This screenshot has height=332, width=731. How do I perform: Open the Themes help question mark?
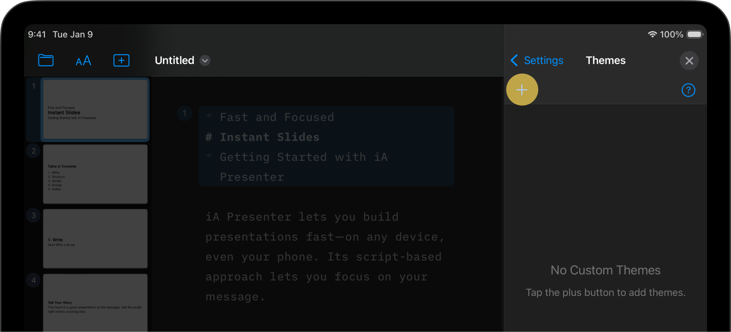coord(688,90)
